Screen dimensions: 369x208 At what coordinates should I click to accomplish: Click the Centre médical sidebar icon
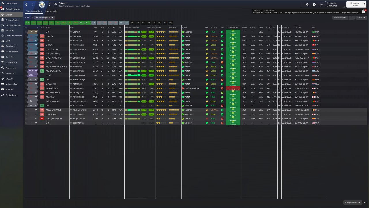pos(3,51)
